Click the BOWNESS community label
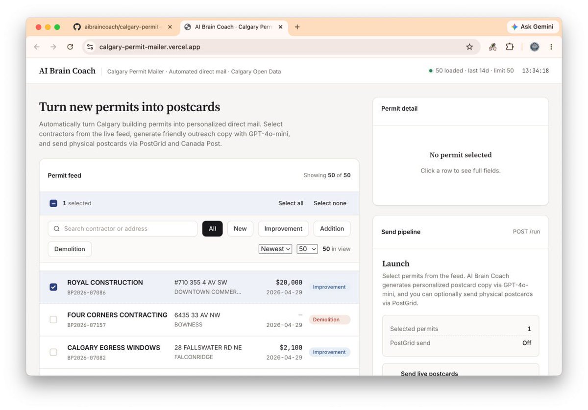This screenshot has width=588, height=410. tap(188, 325)
